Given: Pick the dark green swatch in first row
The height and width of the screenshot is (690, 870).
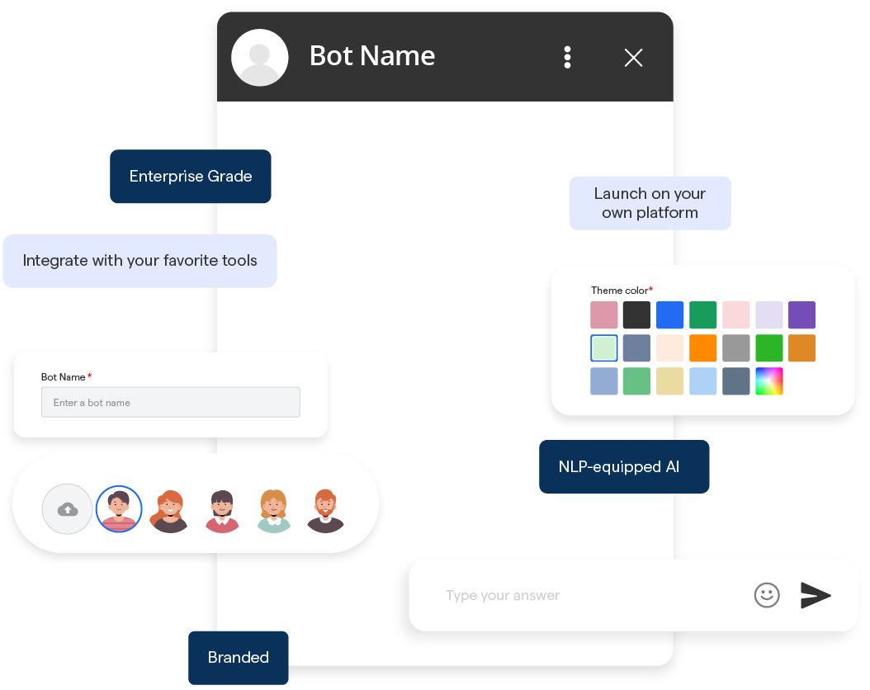Looking at the screenshot, I should click(703, 315).
